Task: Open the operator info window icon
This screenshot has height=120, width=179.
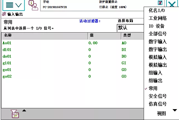Action: pos(33,5)
